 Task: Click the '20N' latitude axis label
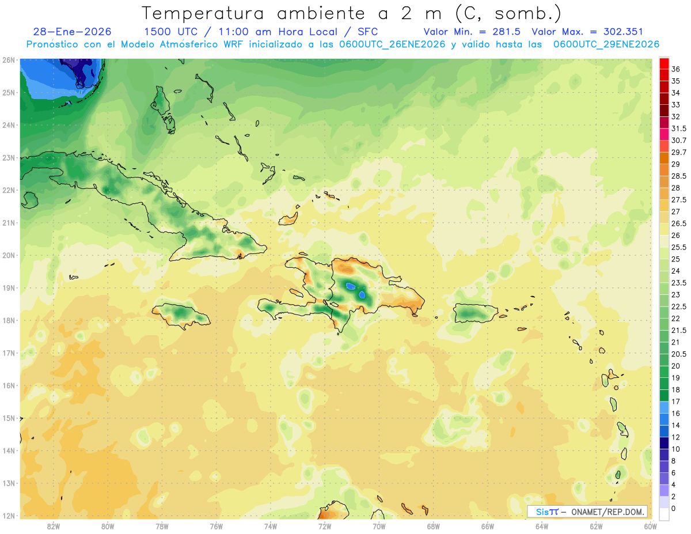coord(9,255)
